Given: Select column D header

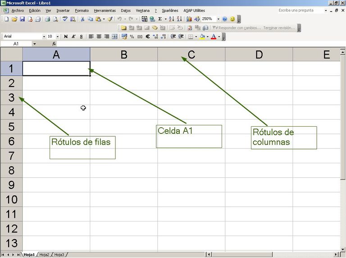Looking at the screenshot, I should [x=259, y=54].
